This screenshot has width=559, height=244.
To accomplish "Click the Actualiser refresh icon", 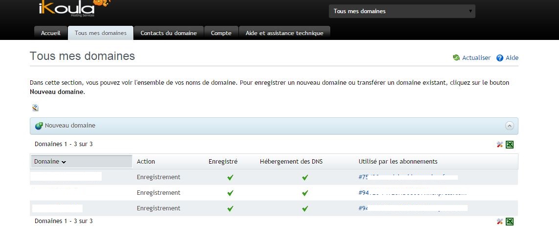I will coord(456,58).
